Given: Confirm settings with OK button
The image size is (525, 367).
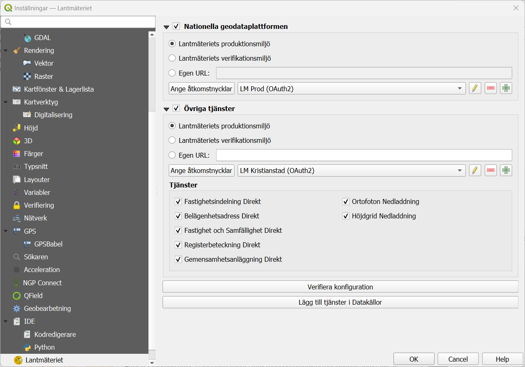Looking at the screenshot, I should point(414,359).
